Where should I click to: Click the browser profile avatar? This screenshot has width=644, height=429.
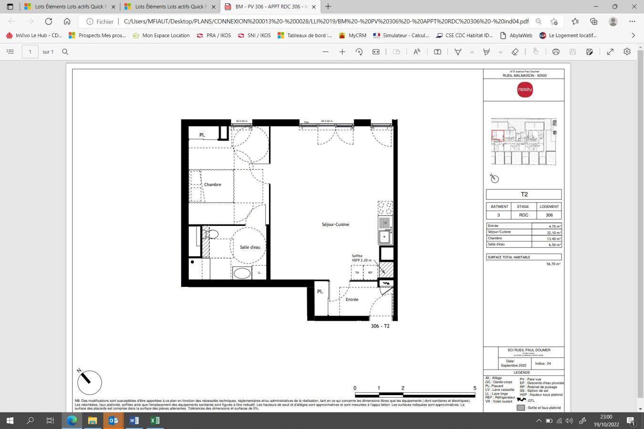tap(613, 21)
